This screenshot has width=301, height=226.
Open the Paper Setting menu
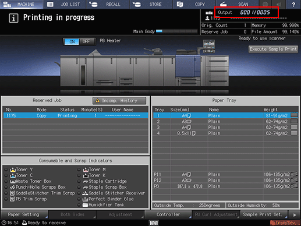click(24, 215)
